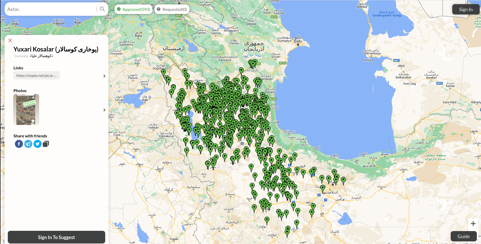The height and width of the screenshot is (244, 481).
Task: Click the green marker near Tehran
Action: (x=336, y=179)
